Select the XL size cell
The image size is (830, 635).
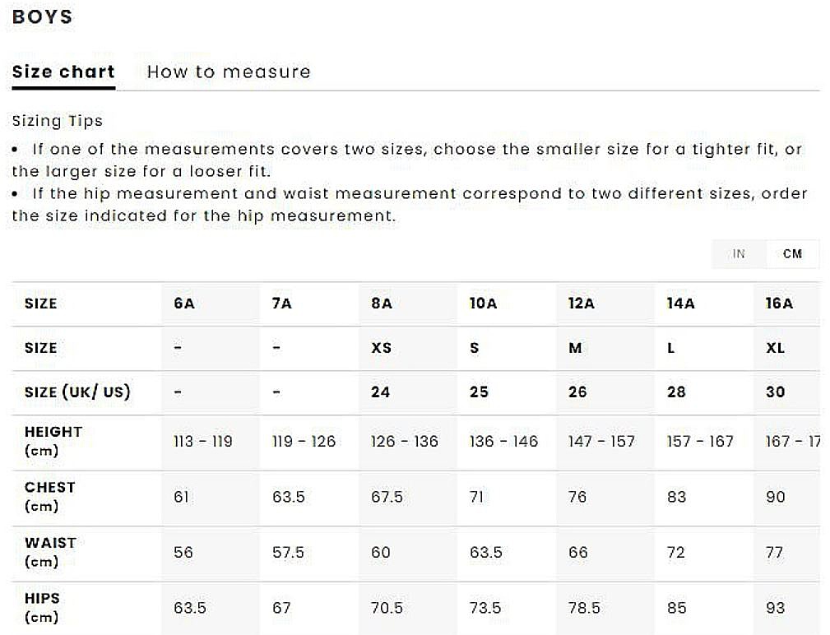[x=775, y=348]
